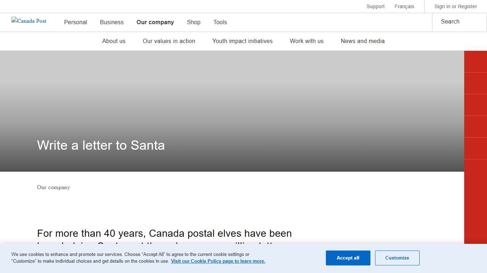The width and height of the screenshot is (487, 273).
Task: Switch language to Français
Action: pyautogui.click(x=404, y=6)
